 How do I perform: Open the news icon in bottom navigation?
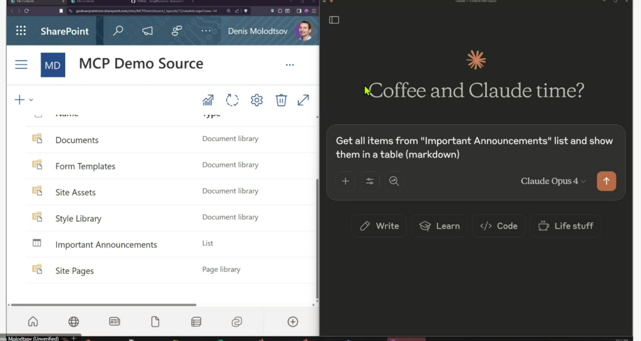click(x=115, y=322)
